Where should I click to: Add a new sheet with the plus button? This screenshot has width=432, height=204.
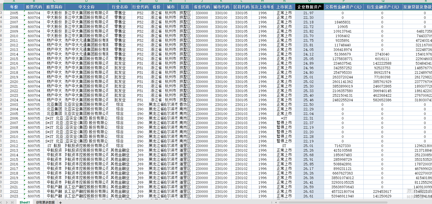(60, 202)
